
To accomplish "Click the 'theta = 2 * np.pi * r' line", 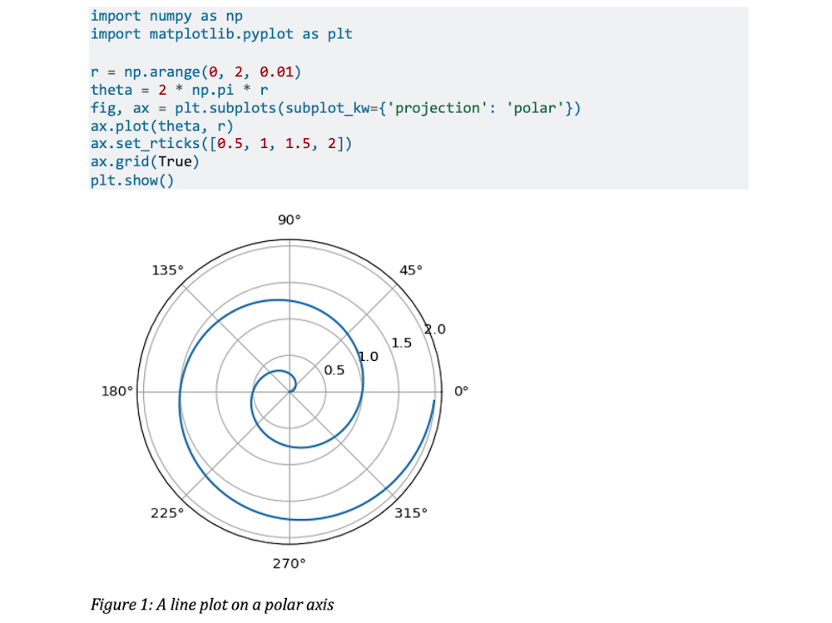I will pyautogui.click(x=181, y=90).
